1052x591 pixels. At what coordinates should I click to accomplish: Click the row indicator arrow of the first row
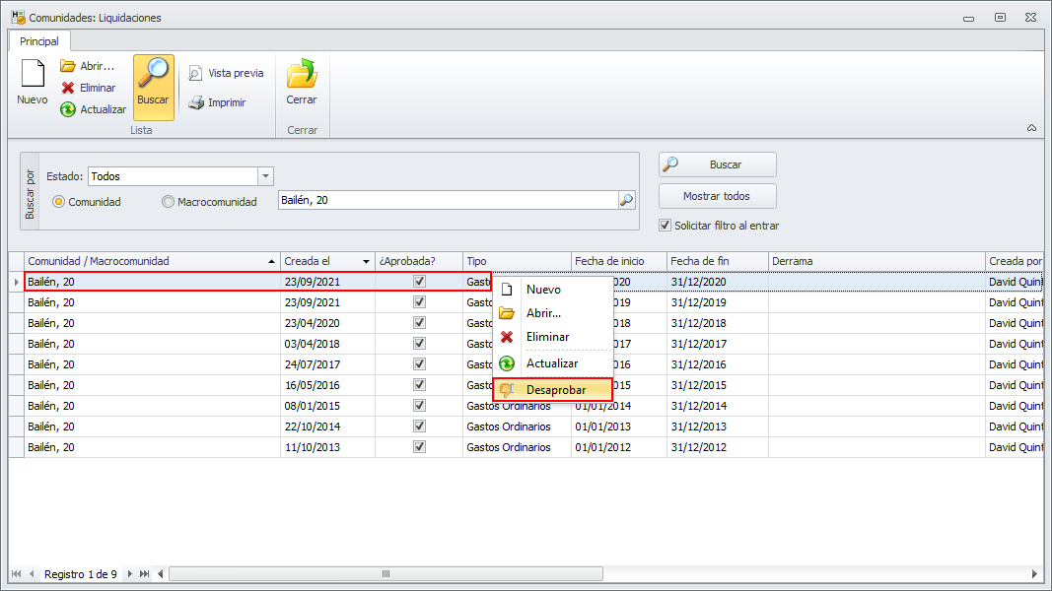(x=16, y=282)
